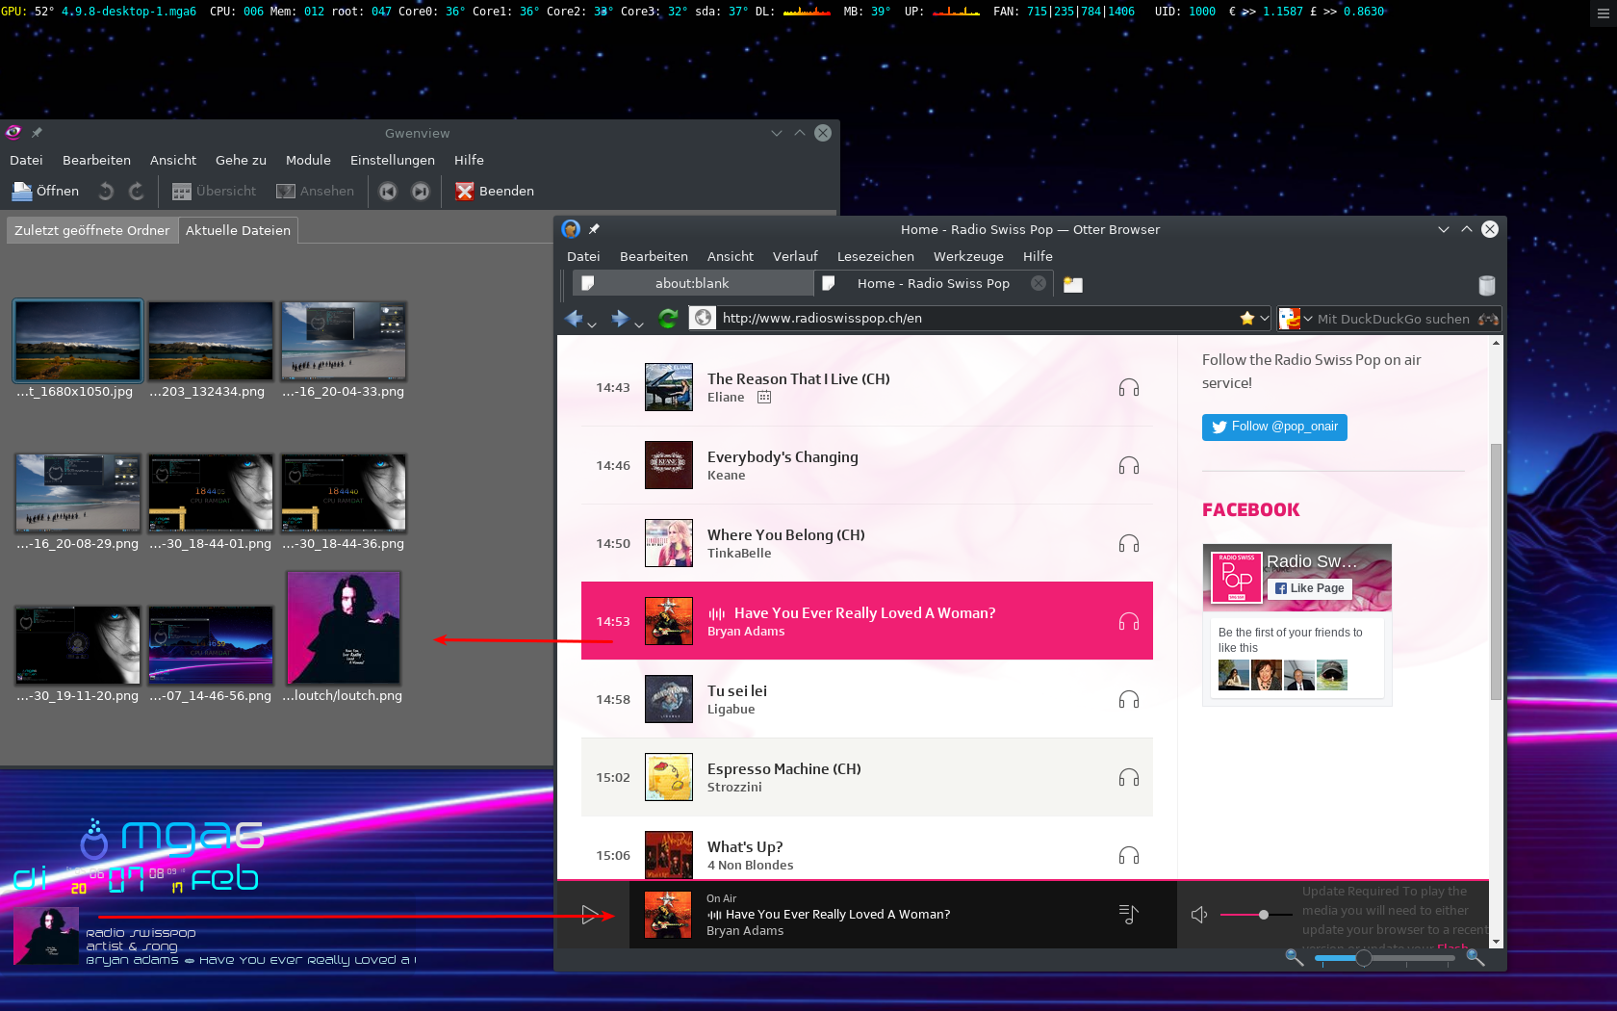Open hamburger menu in top-right desktop corner
This screenshot has height=1011, width=1617.
pos(1604,13)
